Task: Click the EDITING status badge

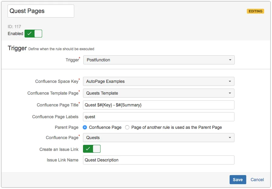Action: click(x=255, y=11)
